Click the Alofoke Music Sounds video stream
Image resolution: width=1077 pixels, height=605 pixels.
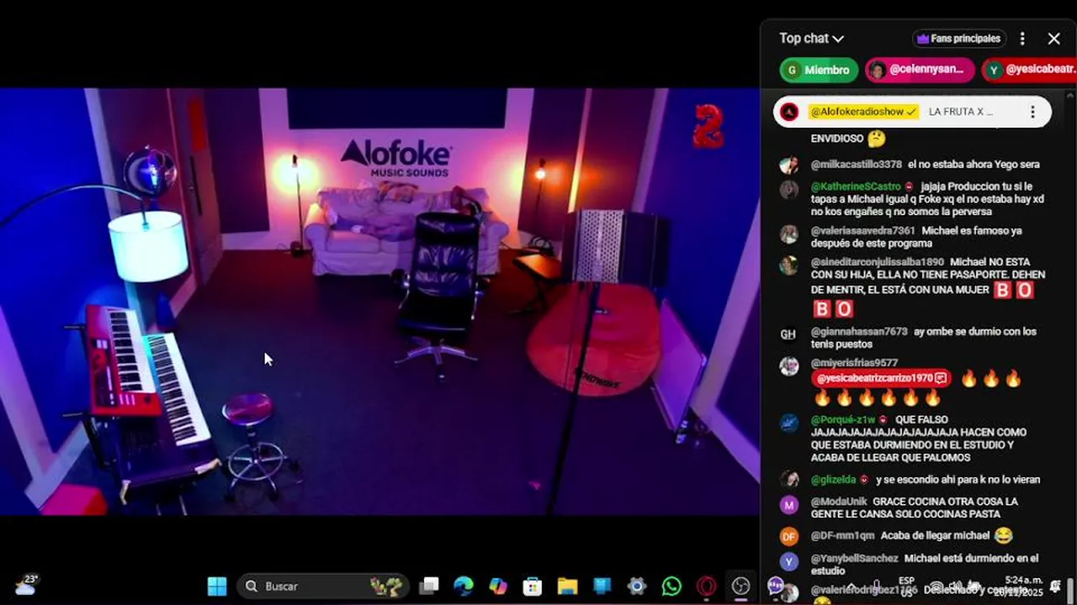(379, 301)
